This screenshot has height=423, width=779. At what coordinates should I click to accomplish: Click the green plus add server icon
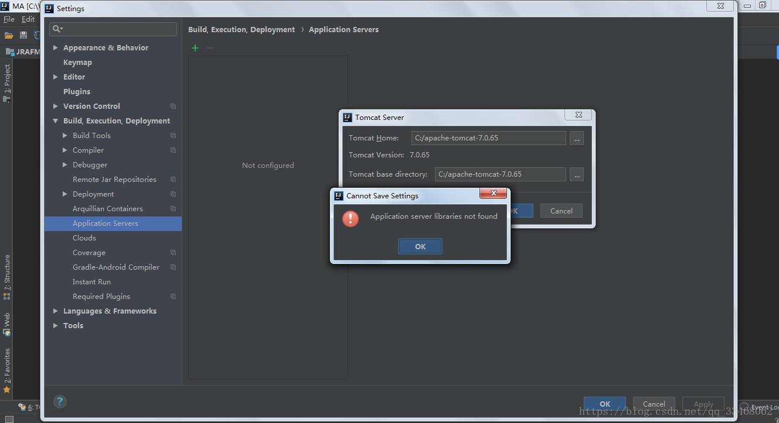point(195,48)
